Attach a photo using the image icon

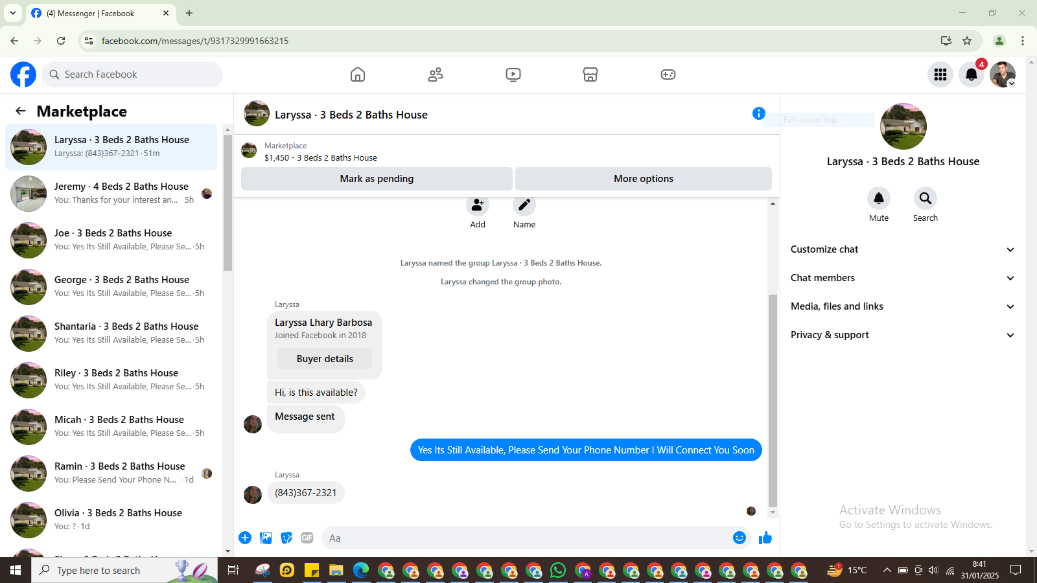click(266, 538)
